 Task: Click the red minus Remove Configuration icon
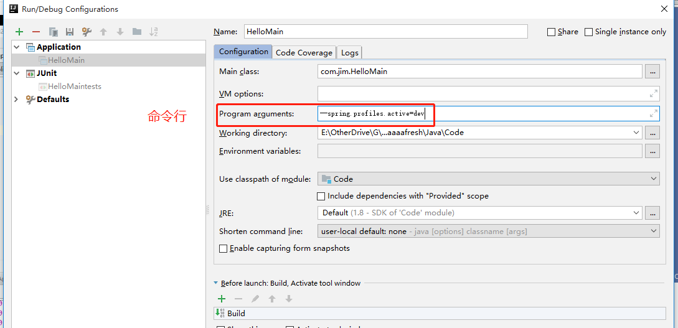coord(36,32)
